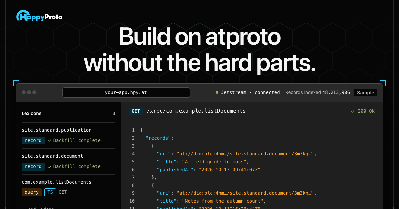Click the /xrpc/com.example.listDocuments endpoint path

(x=196, y=111)
